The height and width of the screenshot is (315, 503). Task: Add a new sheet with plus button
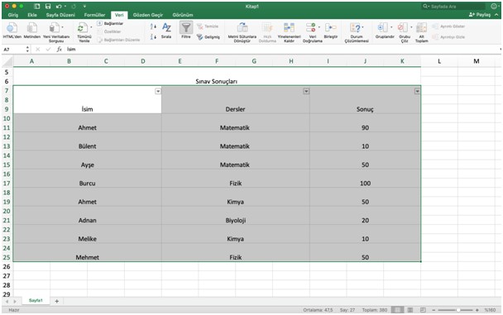tap(57, 301)
